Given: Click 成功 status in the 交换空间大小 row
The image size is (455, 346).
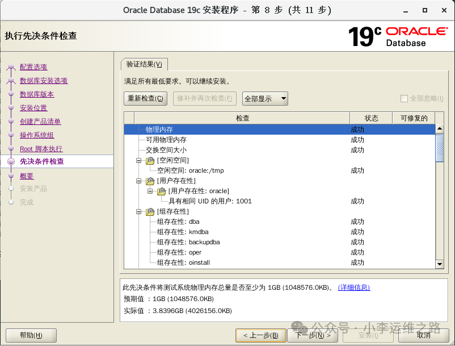Looking at the screenshot, I should point(357,150).
